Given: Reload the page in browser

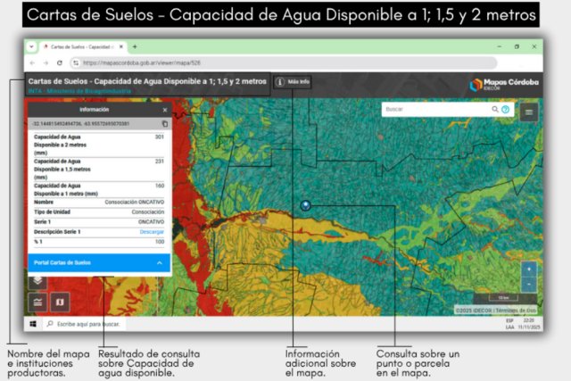Looking at the screenshot, I should click(x=60, y=63).
